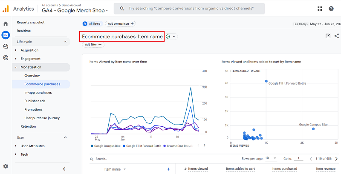Open the Admin settings gear icon

point(6,166)
